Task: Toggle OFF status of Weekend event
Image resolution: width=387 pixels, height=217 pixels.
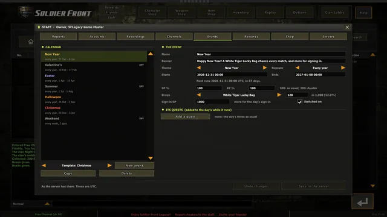Action: 141,118
